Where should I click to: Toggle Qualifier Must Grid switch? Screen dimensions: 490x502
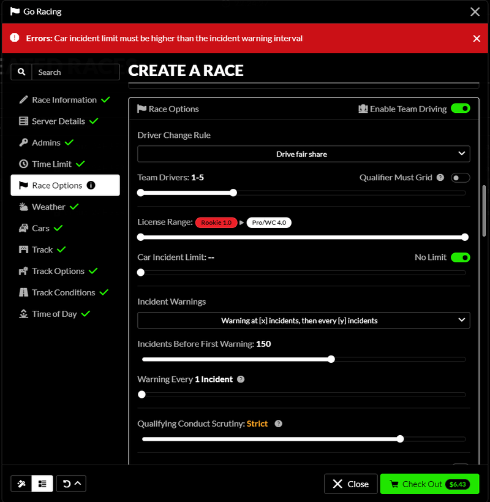tap(460, 178)
